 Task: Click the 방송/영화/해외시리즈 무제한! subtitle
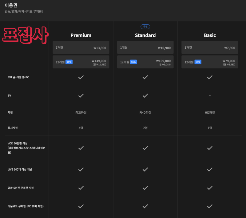(24, 11)
